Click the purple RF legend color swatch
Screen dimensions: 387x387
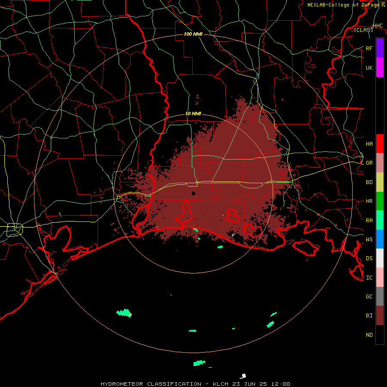point(380,48)
